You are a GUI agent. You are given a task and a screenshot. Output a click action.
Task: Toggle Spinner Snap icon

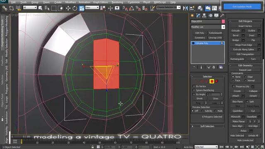click(145, 8)
